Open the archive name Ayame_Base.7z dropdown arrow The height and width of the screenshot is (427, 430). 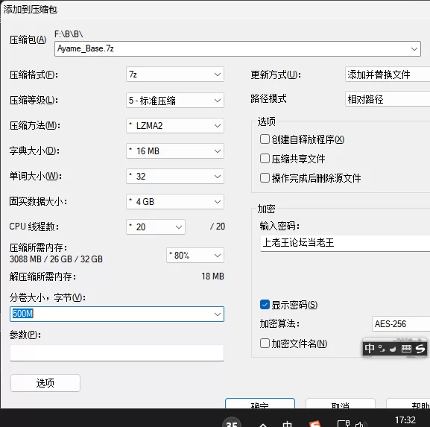tap(414, 49)
